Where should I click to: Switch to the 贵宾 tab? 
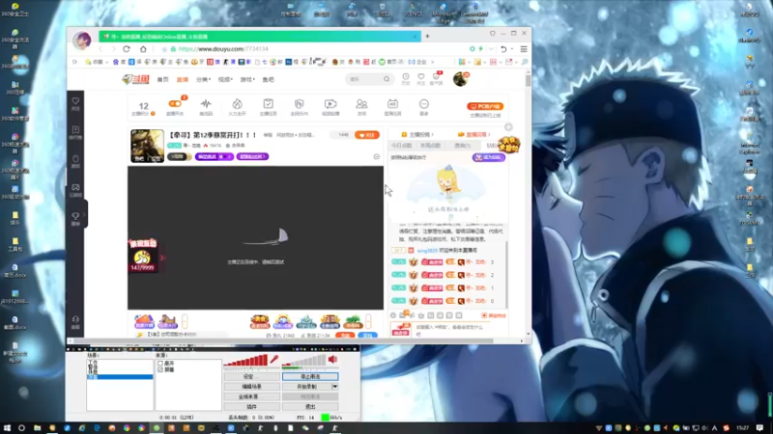463,146
